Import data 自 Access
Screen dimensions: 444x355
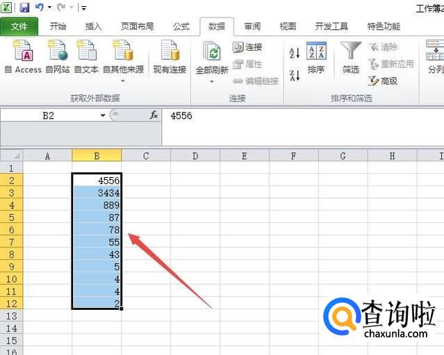[23, 56]
